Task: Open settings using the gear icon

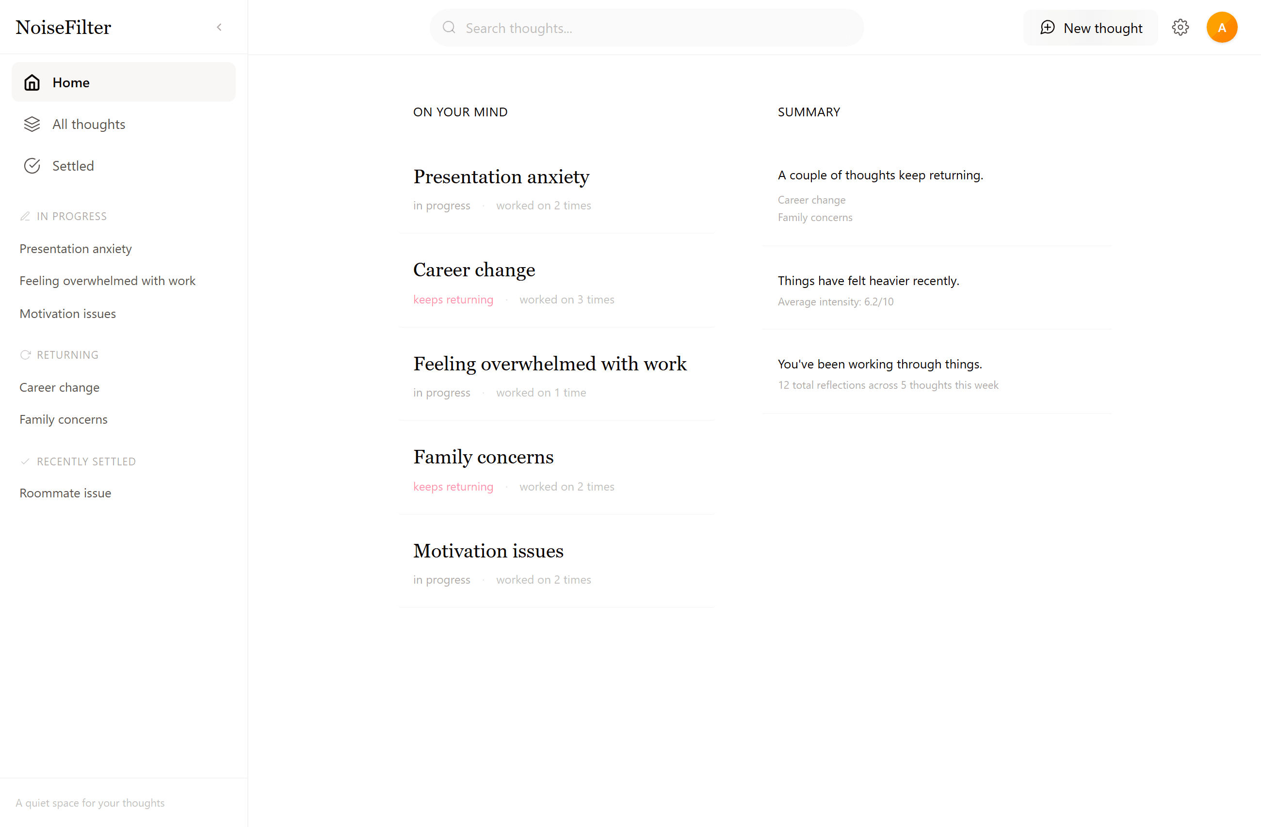Action: (x=1180, y=28)
